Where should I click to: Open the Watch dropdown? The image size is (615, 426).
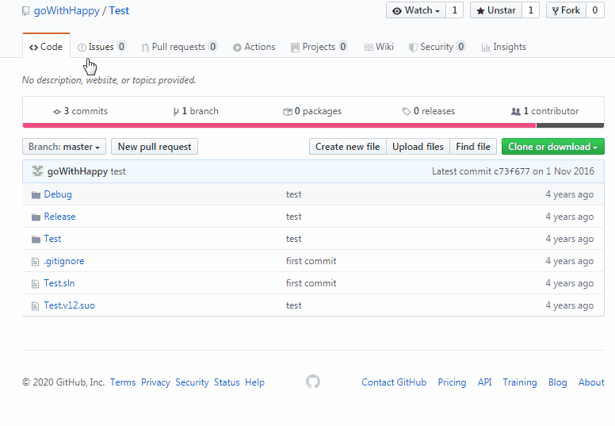click(416, 10)
